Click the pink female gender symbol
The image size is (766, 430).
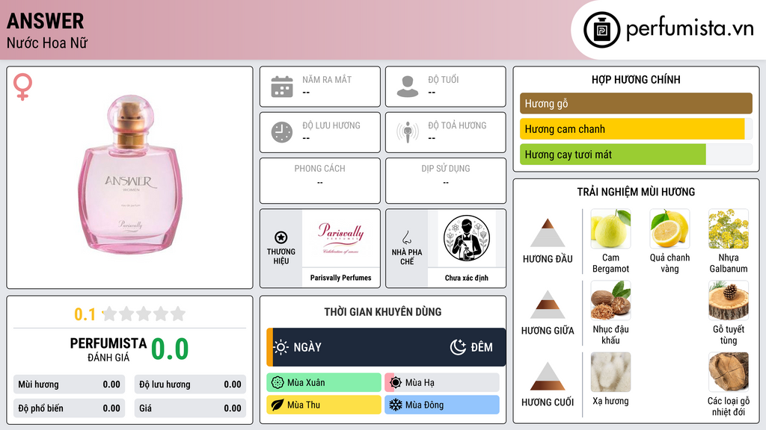[x=22, y=87]
